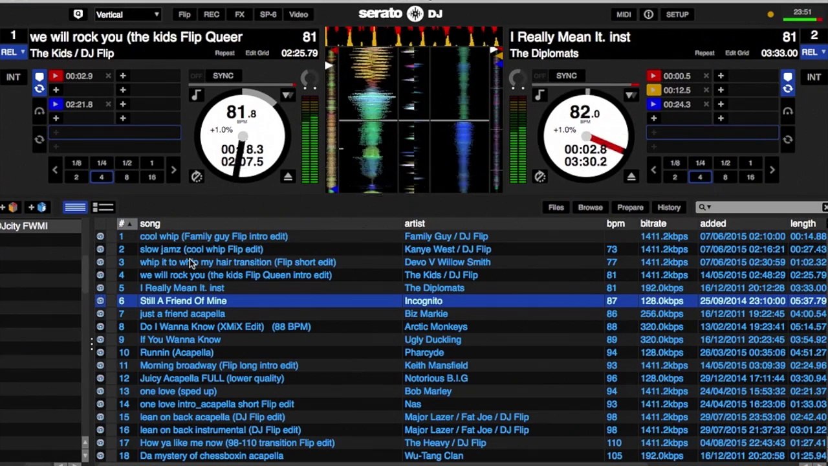Viewport: 828px width, 466px height.
Task: Click the right deck keylock music note icon
Action: tap(539, 96)
